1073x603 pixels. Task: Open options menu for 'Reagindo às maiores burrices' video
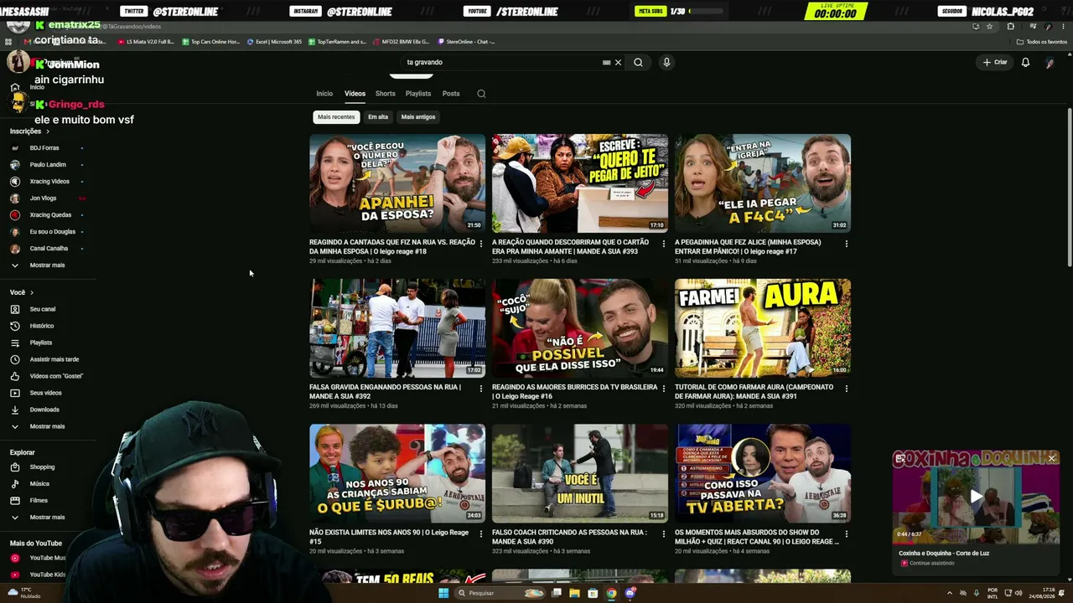[663, 389]
